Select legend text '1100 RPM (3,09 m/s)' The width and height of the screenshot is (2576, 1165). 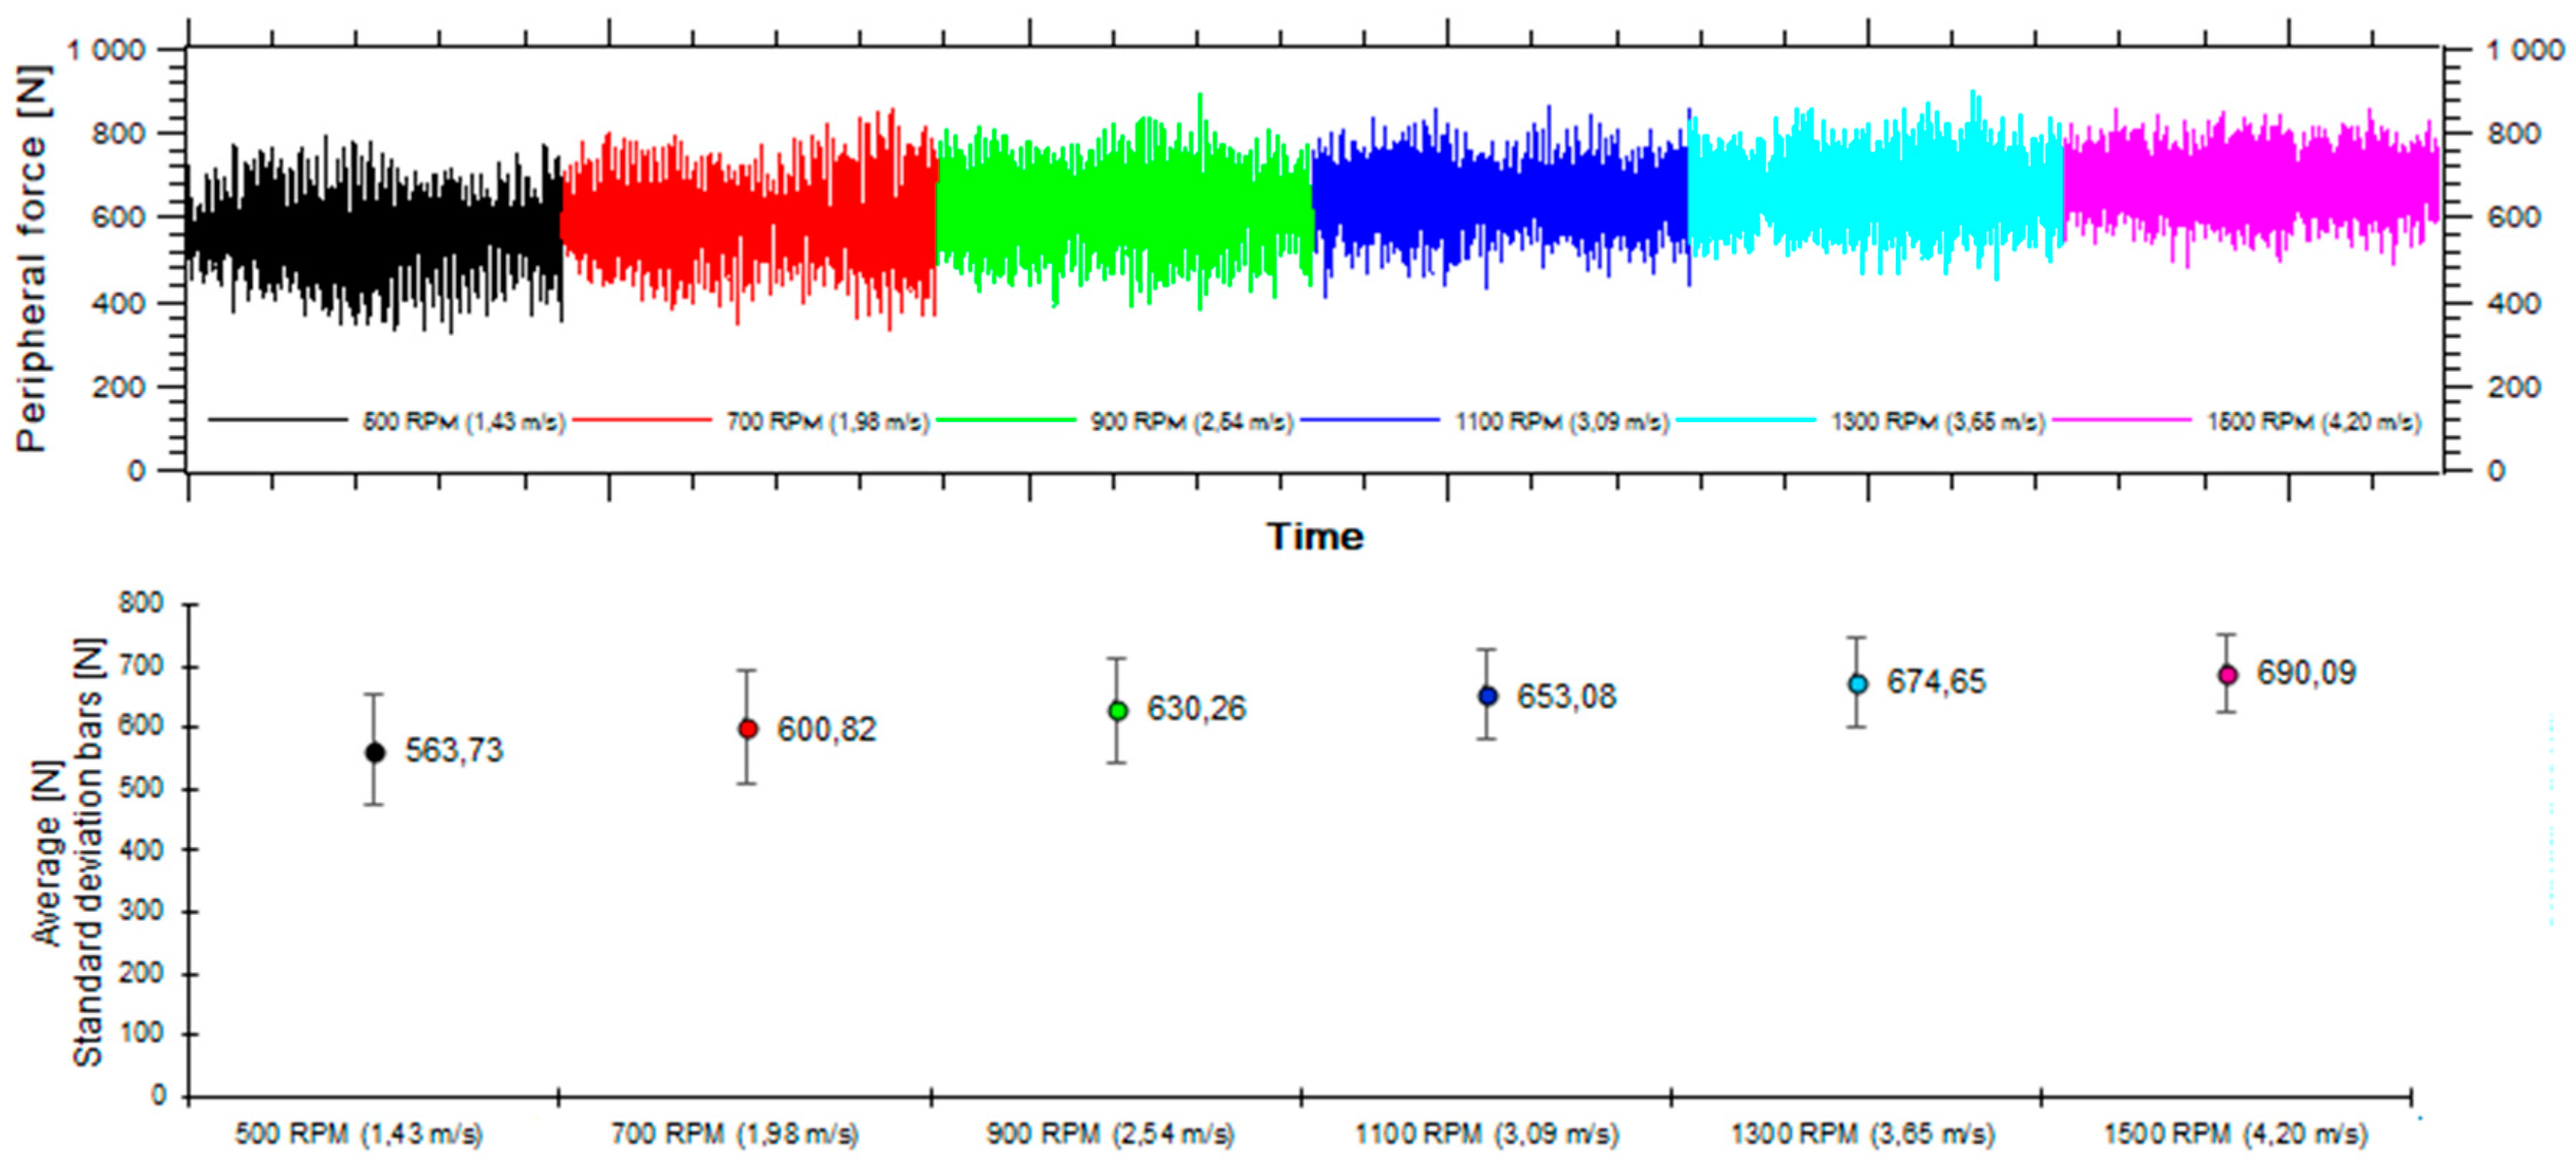(1562, 421)
